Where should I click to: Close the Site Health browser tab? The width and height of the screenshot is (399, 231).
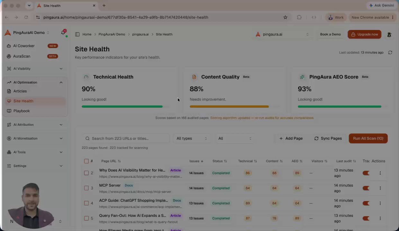point(94,5)
